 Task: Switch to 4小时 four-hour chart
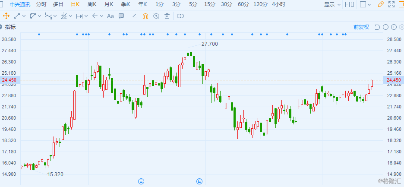tap(278, 4)
